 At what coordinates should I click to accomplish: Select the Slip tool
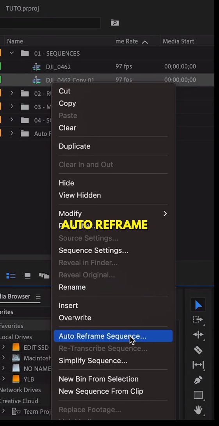pyautogui.click(x=198, y=365)
